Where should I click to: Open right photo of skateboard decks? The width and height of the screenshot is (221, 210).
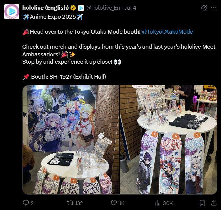169,140
